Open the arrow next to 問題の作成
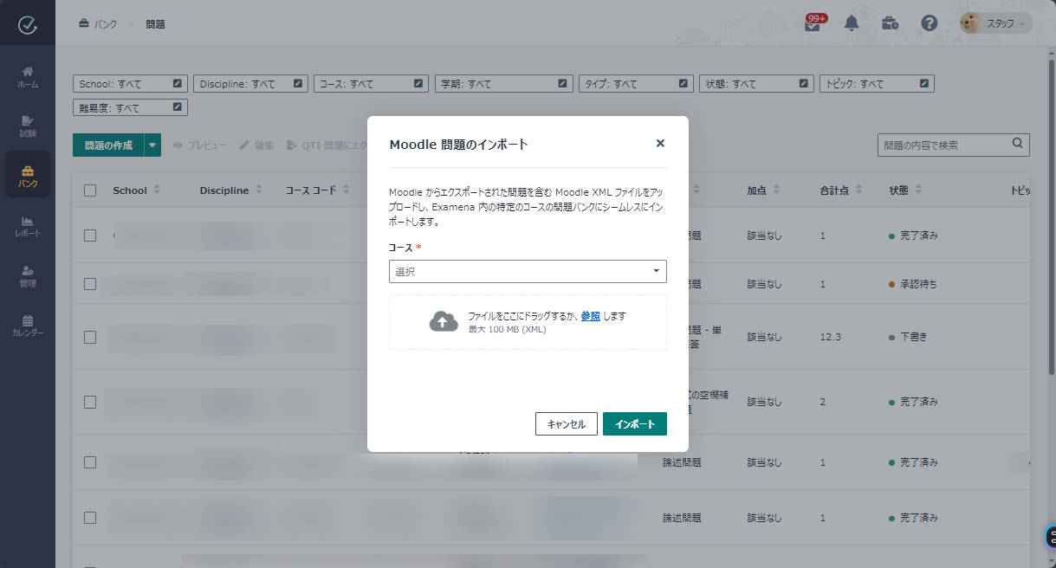 [153, 145]
